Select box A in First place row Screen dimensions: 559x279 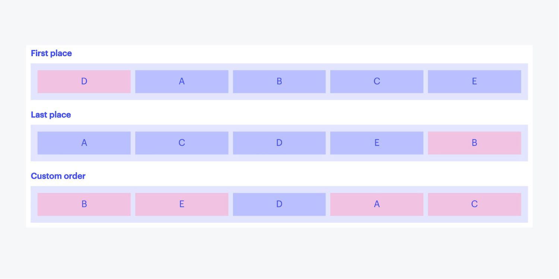(181, 81)
